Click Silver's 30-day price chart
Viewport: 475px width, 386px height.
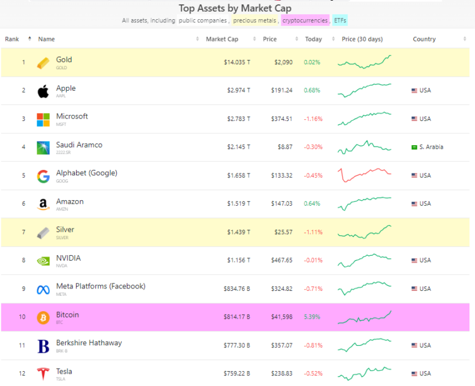point(364,232)
